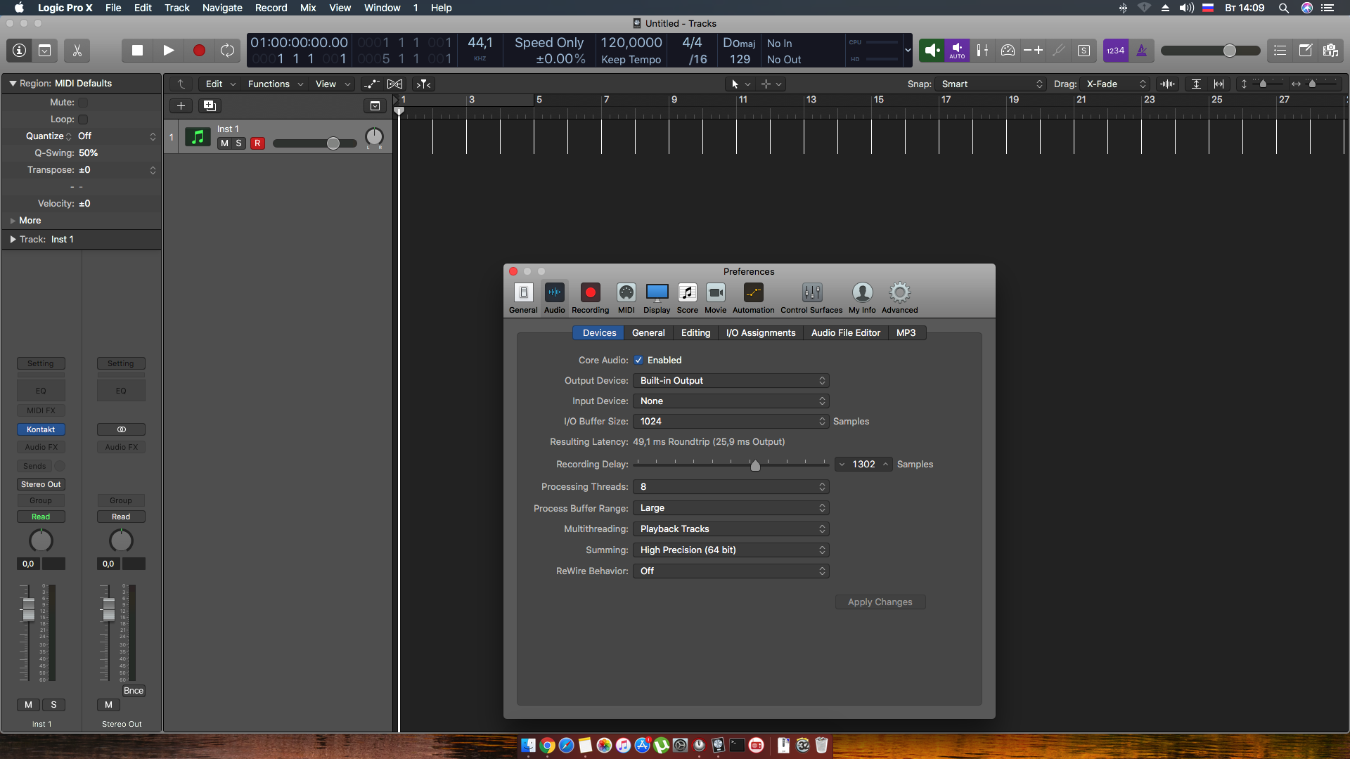1350x759 pixels.
Task: Open My Info preferences pane
Action: click(x=862, y=299)
